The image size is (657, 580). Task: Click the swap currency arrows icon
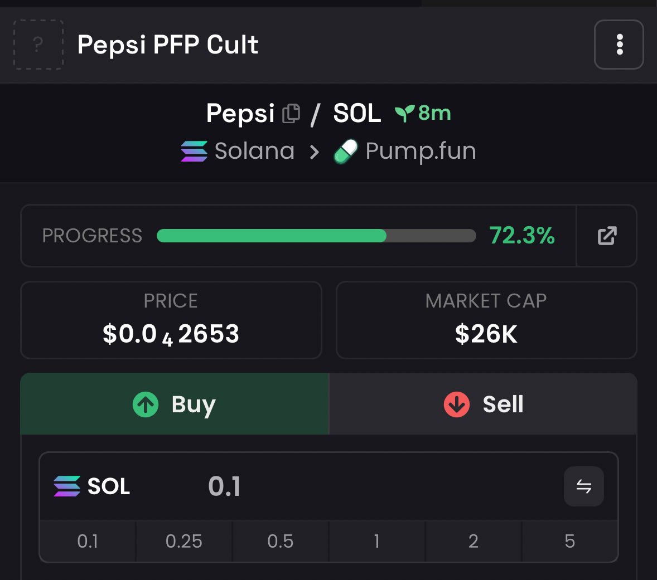(x=583, y=486)
